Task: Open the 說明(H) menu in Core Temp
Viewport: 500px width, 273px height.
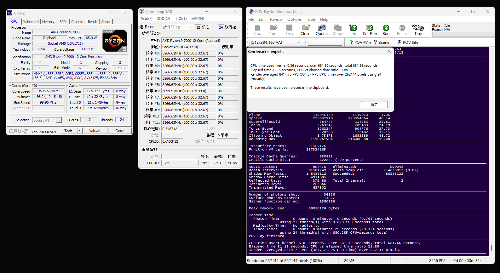Action: pyautogui.click(x=198, y=19)
